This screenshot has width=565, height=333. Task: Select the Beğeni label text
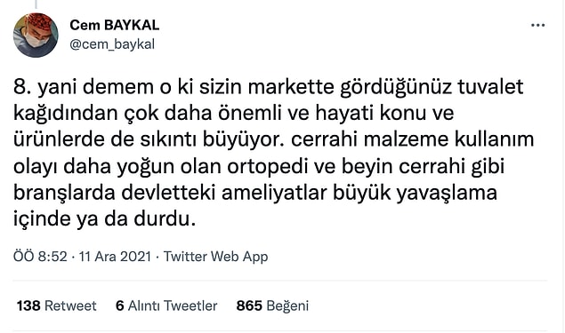click(x=287, y=306)
